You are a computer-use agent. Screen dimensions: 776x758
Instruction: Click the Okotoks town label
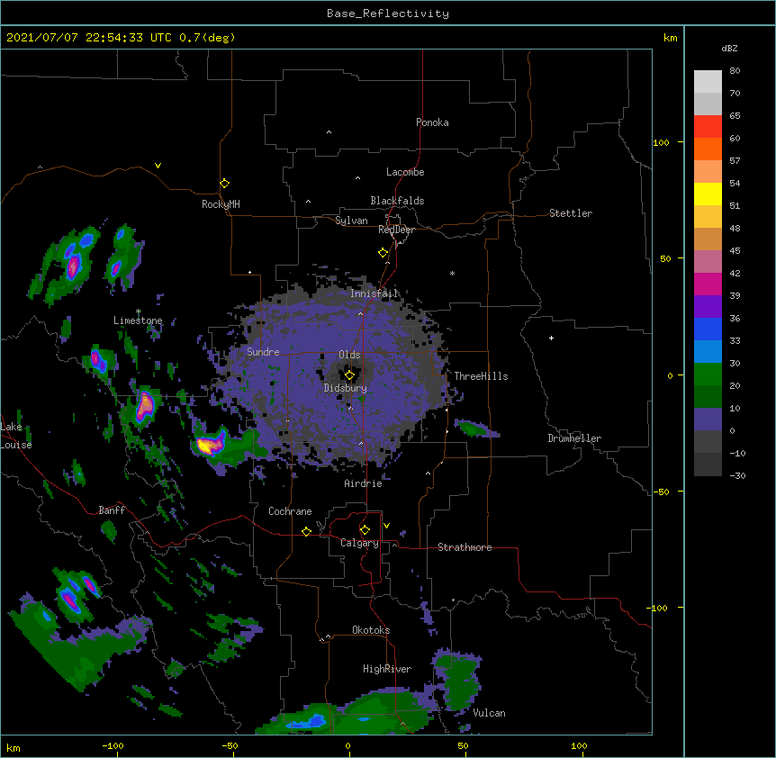[x=371, y=630]
